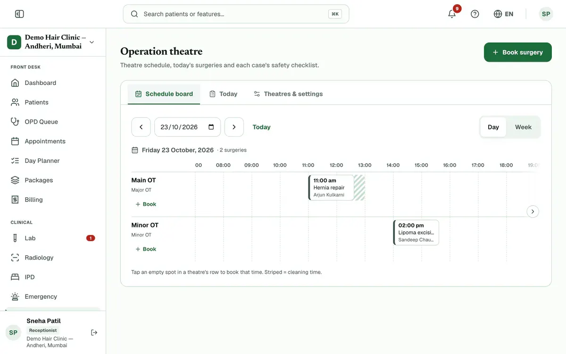This screenshot has height=354, width=566.
Task: Open the Emergency section
Action: point(53,297)
